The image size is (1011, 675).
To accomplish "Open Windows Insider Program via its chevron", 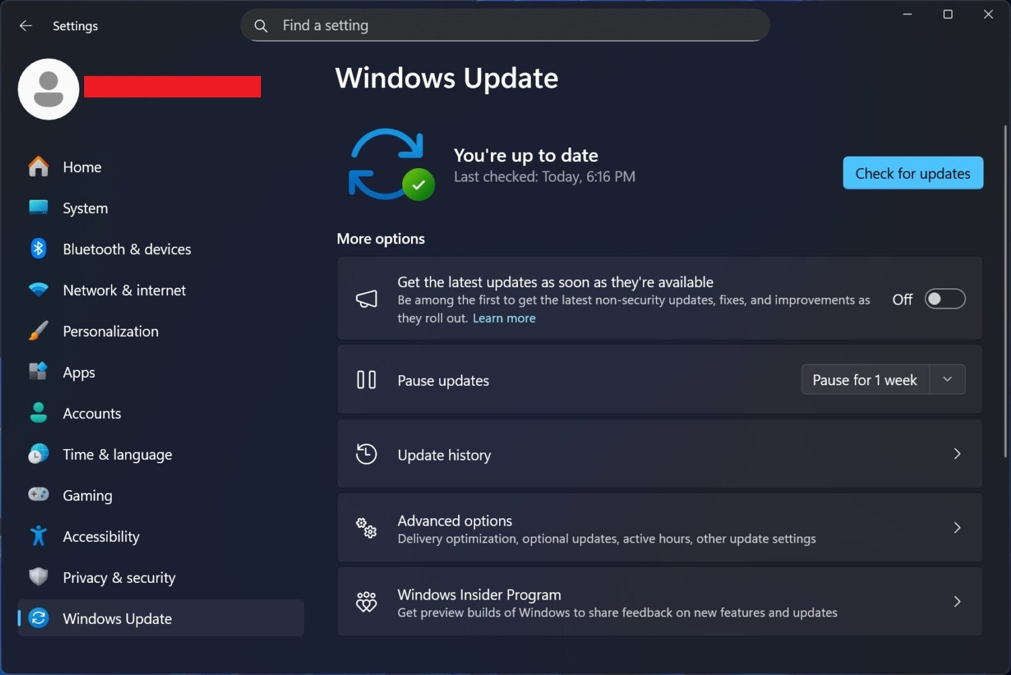I will click(957, 602).
